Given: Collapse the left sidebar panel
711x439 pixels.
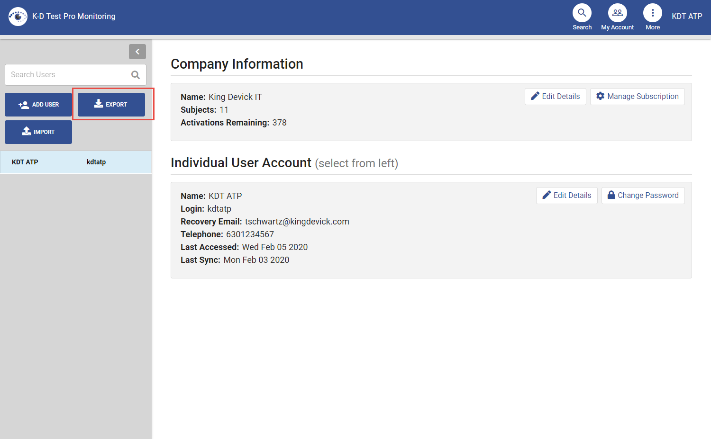Looking at the screenshot, I should (137, 51).
